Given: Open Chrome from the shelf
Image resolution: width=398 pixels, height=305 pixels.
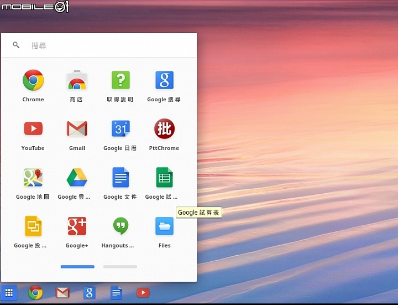Looking at the screenshot, I should pyautogui.click(x=35, y=293).
